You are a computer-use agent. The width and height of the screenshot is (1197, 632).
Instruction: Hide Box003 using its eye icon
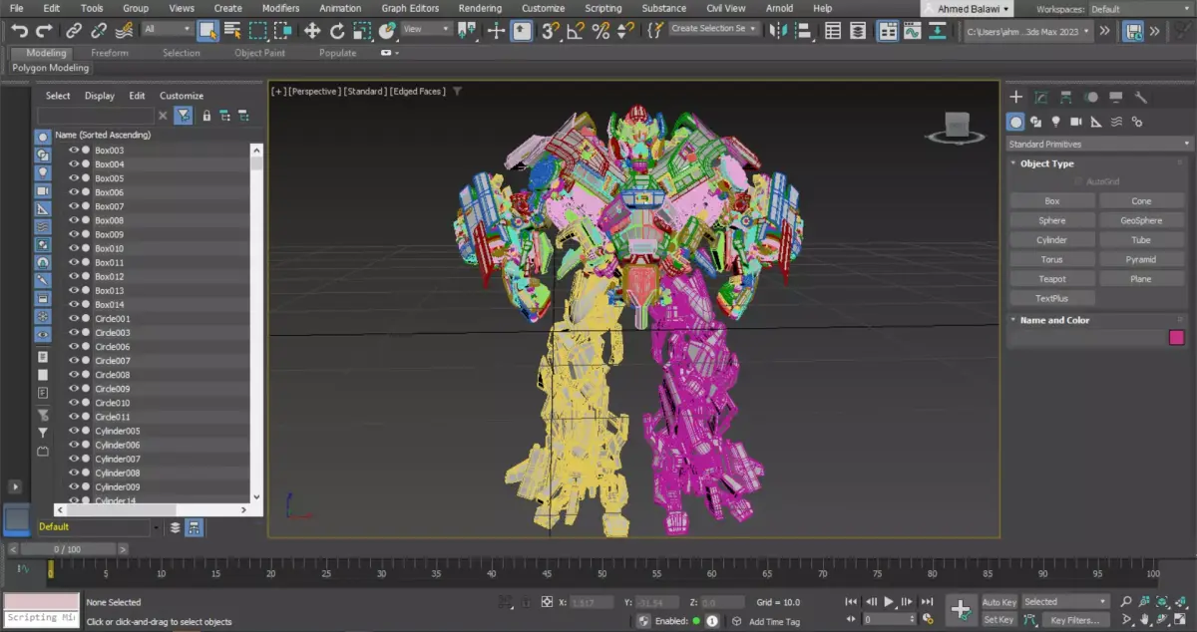[74, 151]
